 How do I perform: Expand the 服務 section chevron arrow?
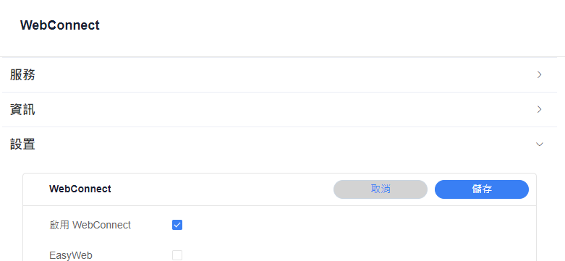click(540, 75)
